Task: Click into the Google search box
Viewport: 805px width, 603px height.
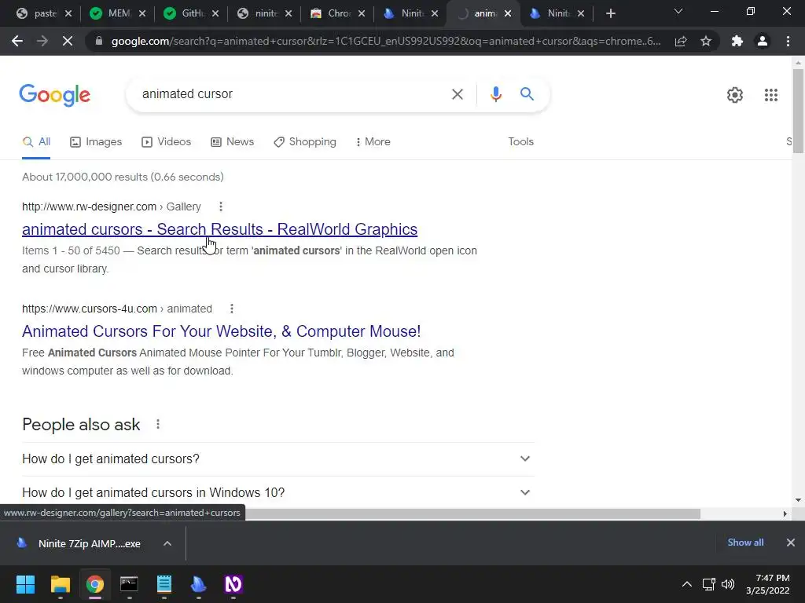Action: coord(288,94)
